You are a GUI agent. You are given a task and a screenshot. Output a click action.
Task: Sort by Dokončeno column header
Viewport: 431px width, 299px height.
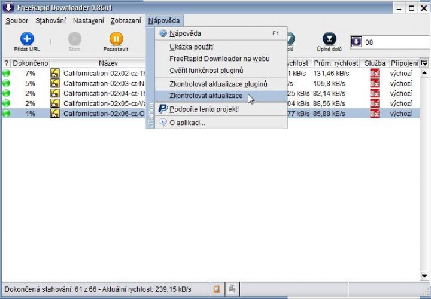click(31, 63)
